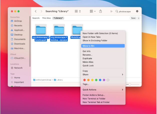
Task: Switch to icon grid view
Action: point(76,11)
